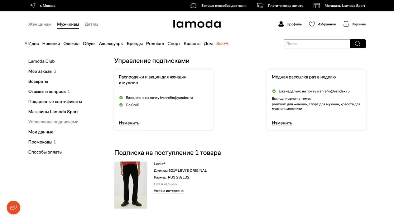The image size is (394, 221).
Task: Open the Одежда menu category
Action: (71, 44)
